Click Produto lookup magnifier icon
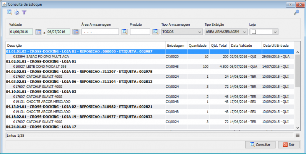 [156, 32]
